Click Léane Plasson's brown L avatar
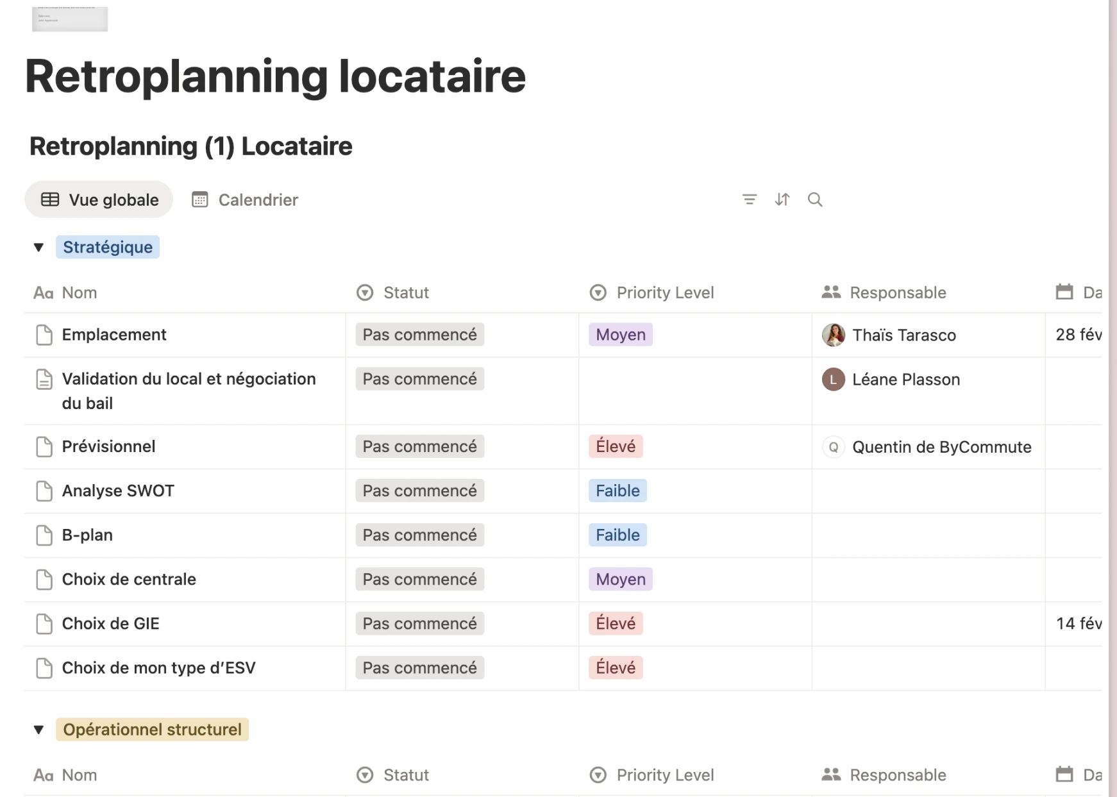 833,380
